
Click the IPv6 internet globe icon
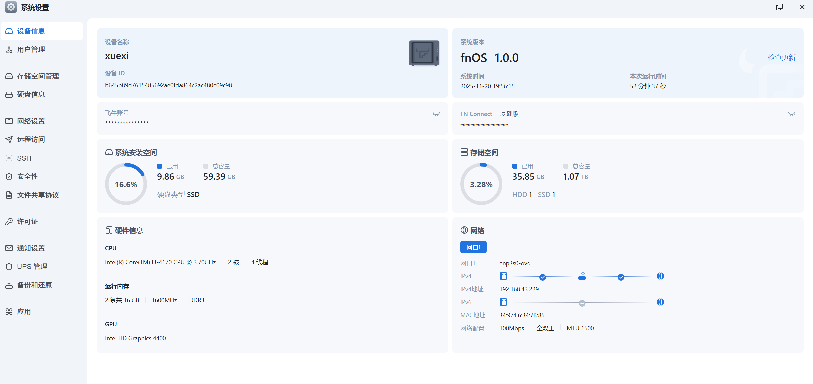pos(660,302)
